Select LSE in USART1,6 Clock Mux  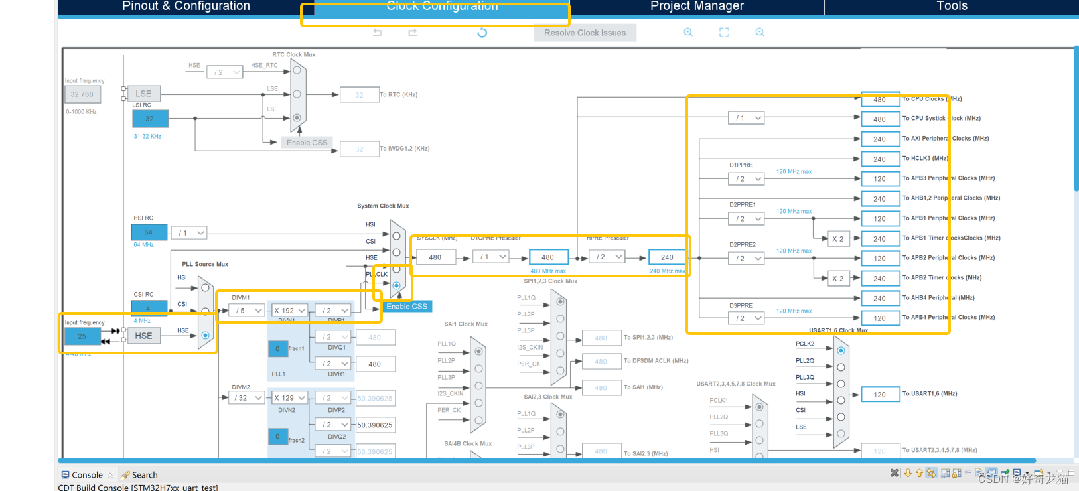[x=841, y=434]
